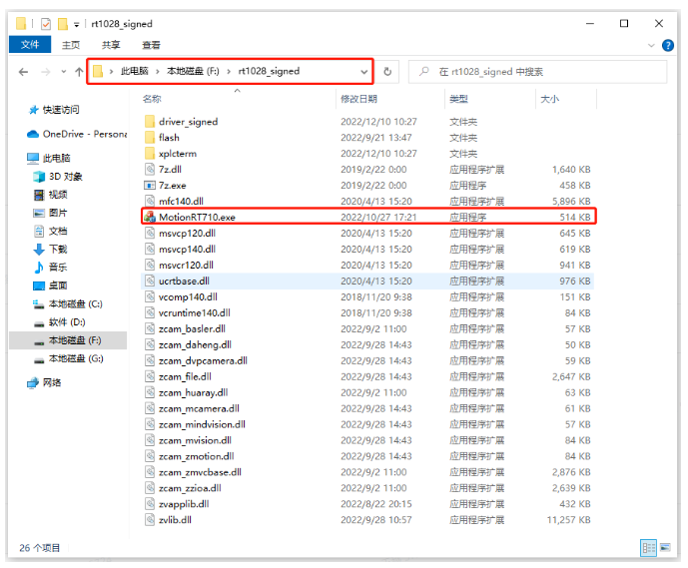Click the new folder quick access icon in the title bar
The width and height of the screenshot is (688, 568).
(x=63, y=24)
